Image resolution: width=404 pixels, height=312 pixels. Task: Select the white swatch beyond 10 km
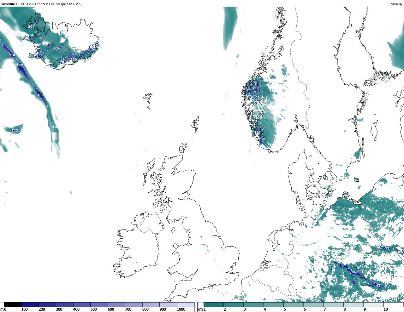(x=394, y=304)
